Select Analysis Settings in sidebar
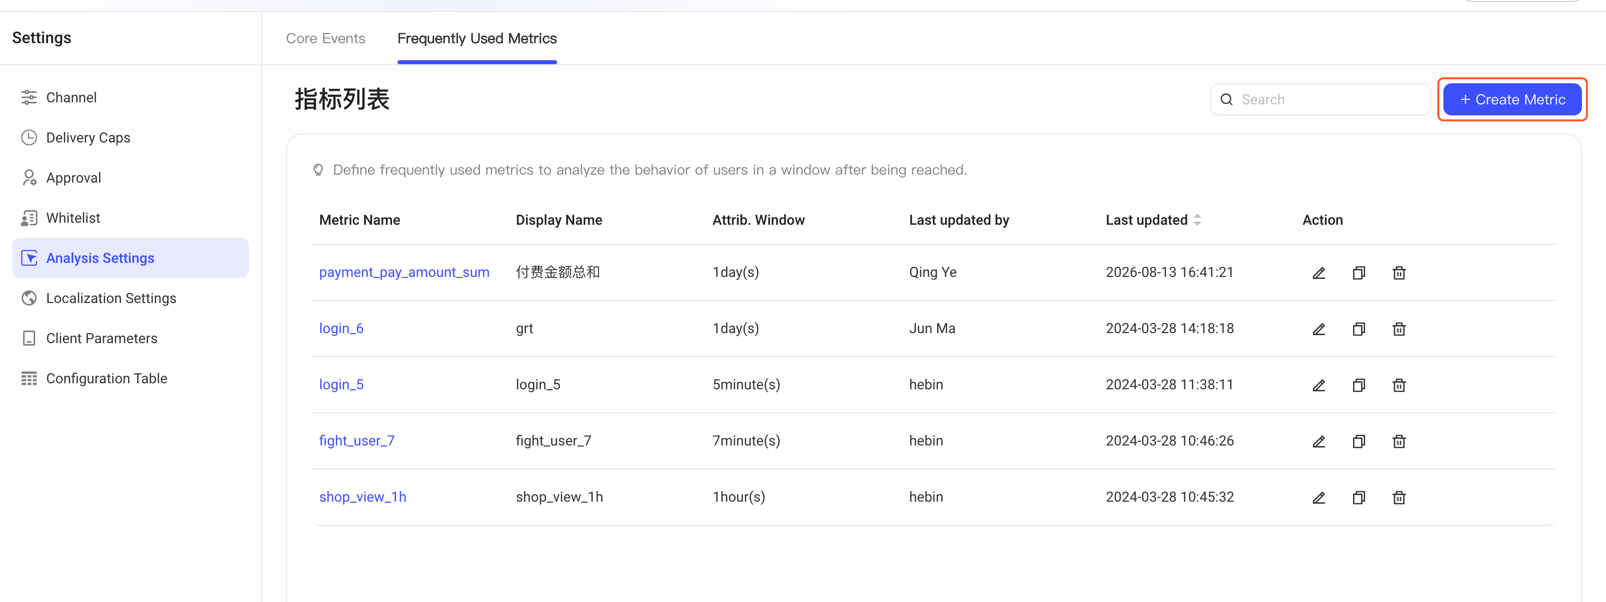The image size is (1606, 602). pos(130,258)
